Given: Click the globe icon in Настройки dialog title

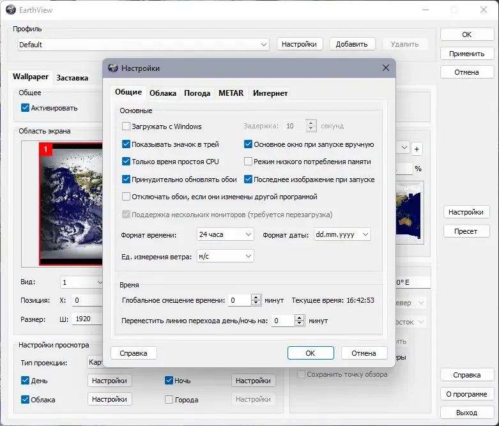Looking at the screenshot, I should point(113,68).
